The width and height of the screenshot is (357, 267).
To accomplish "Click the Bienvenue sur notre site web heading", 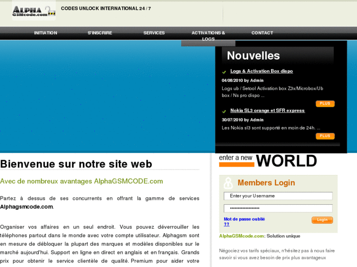I will coord(76,164).
